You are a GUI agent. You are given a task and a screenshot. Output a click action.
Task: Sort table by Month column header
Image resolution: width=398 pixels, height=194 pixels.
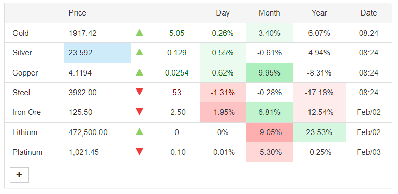tap(269, 13)
